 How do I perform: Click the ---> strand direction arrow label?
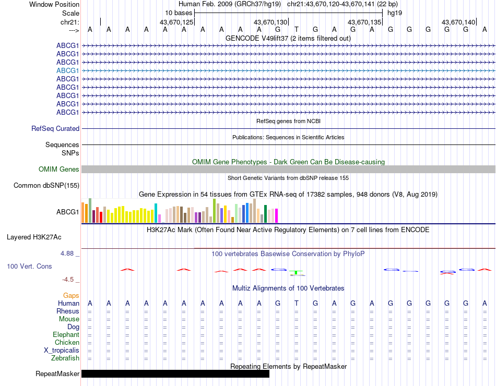click(74, 30)
